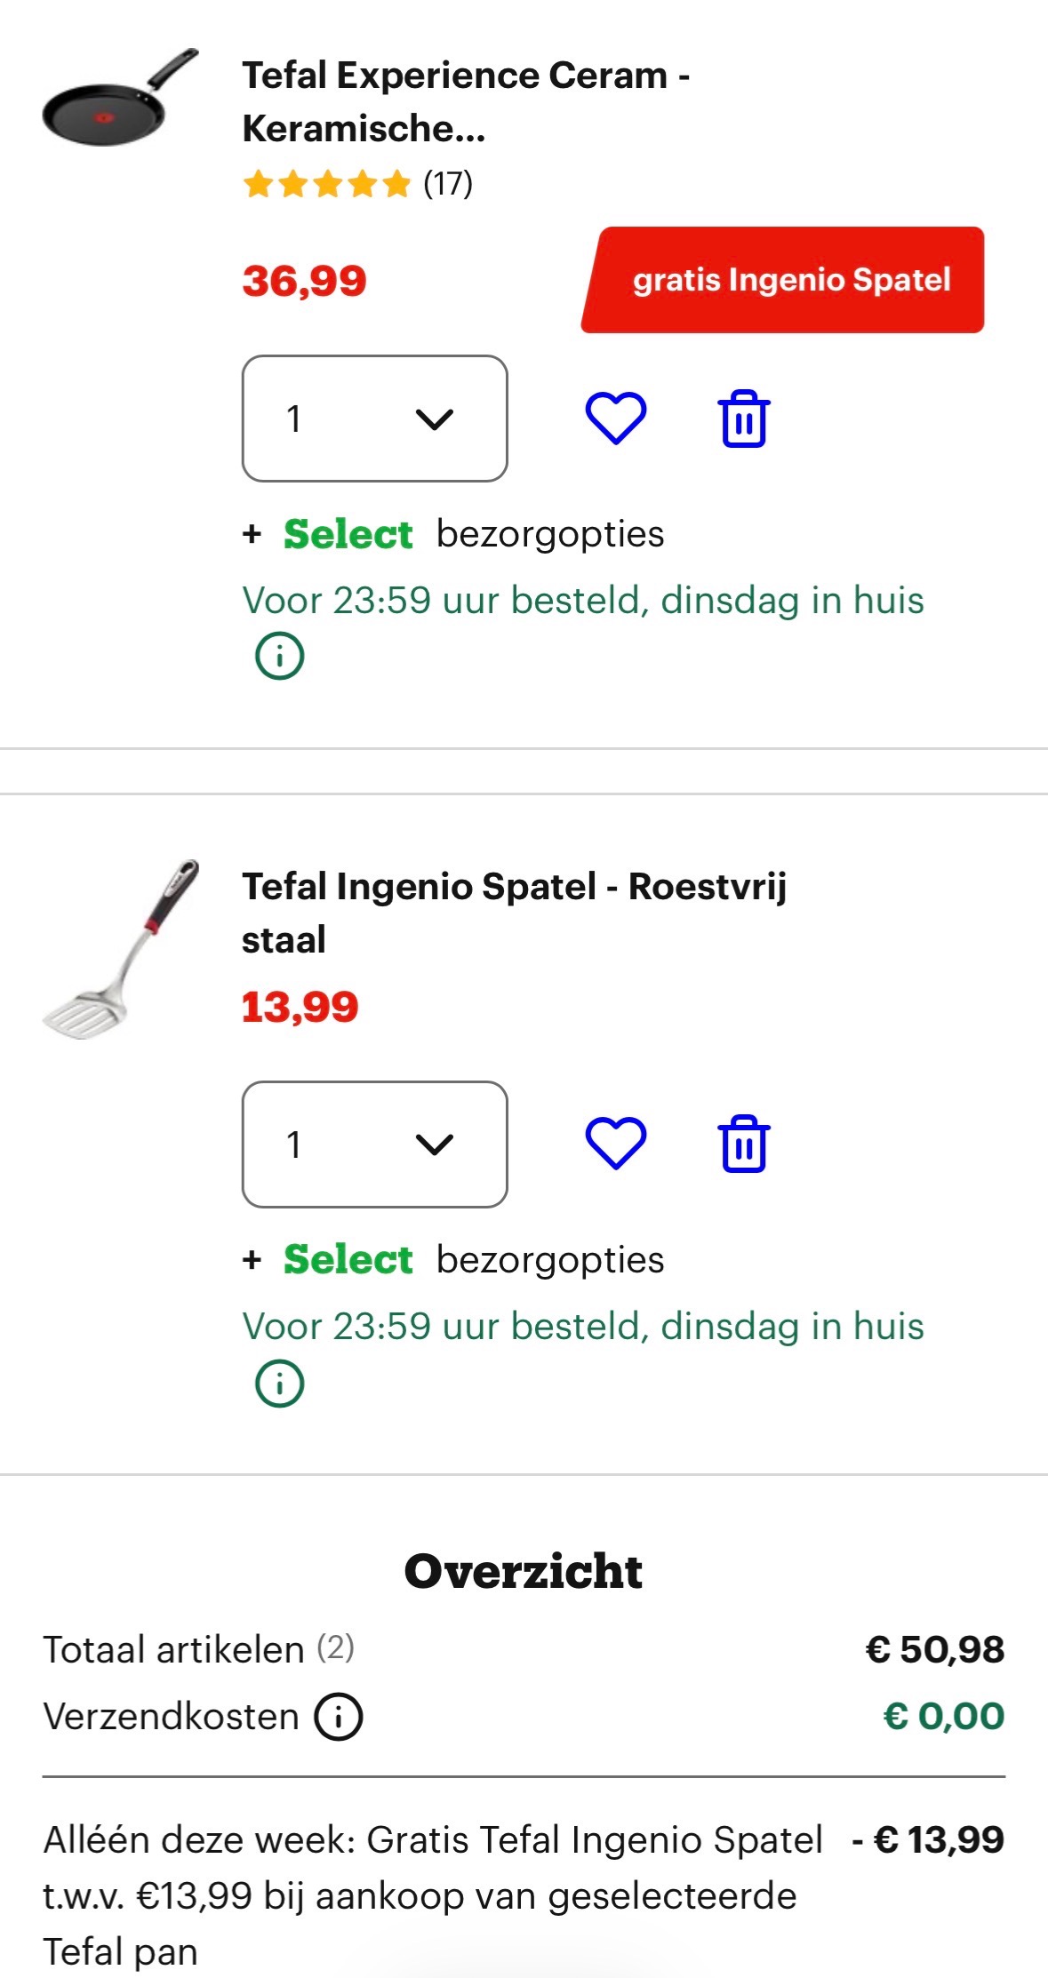
Task: Click the five-star rating of the ceramic pan
Action: tap(324, 184)
